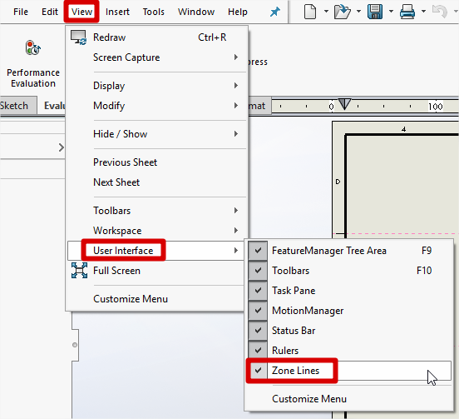Click the Redraw monitor icon

pyautogui.click(x=78, y=37)
